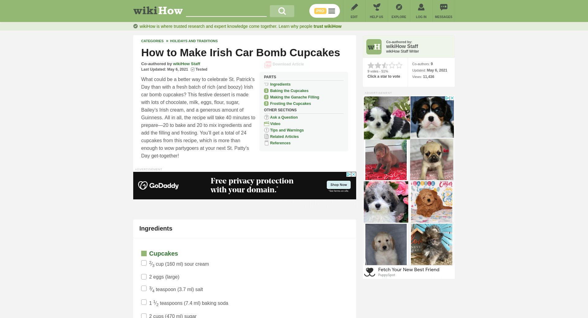The image size is (588, 318).
Task: Open the Messages speech bubble icon
Action: pos(443,7)
